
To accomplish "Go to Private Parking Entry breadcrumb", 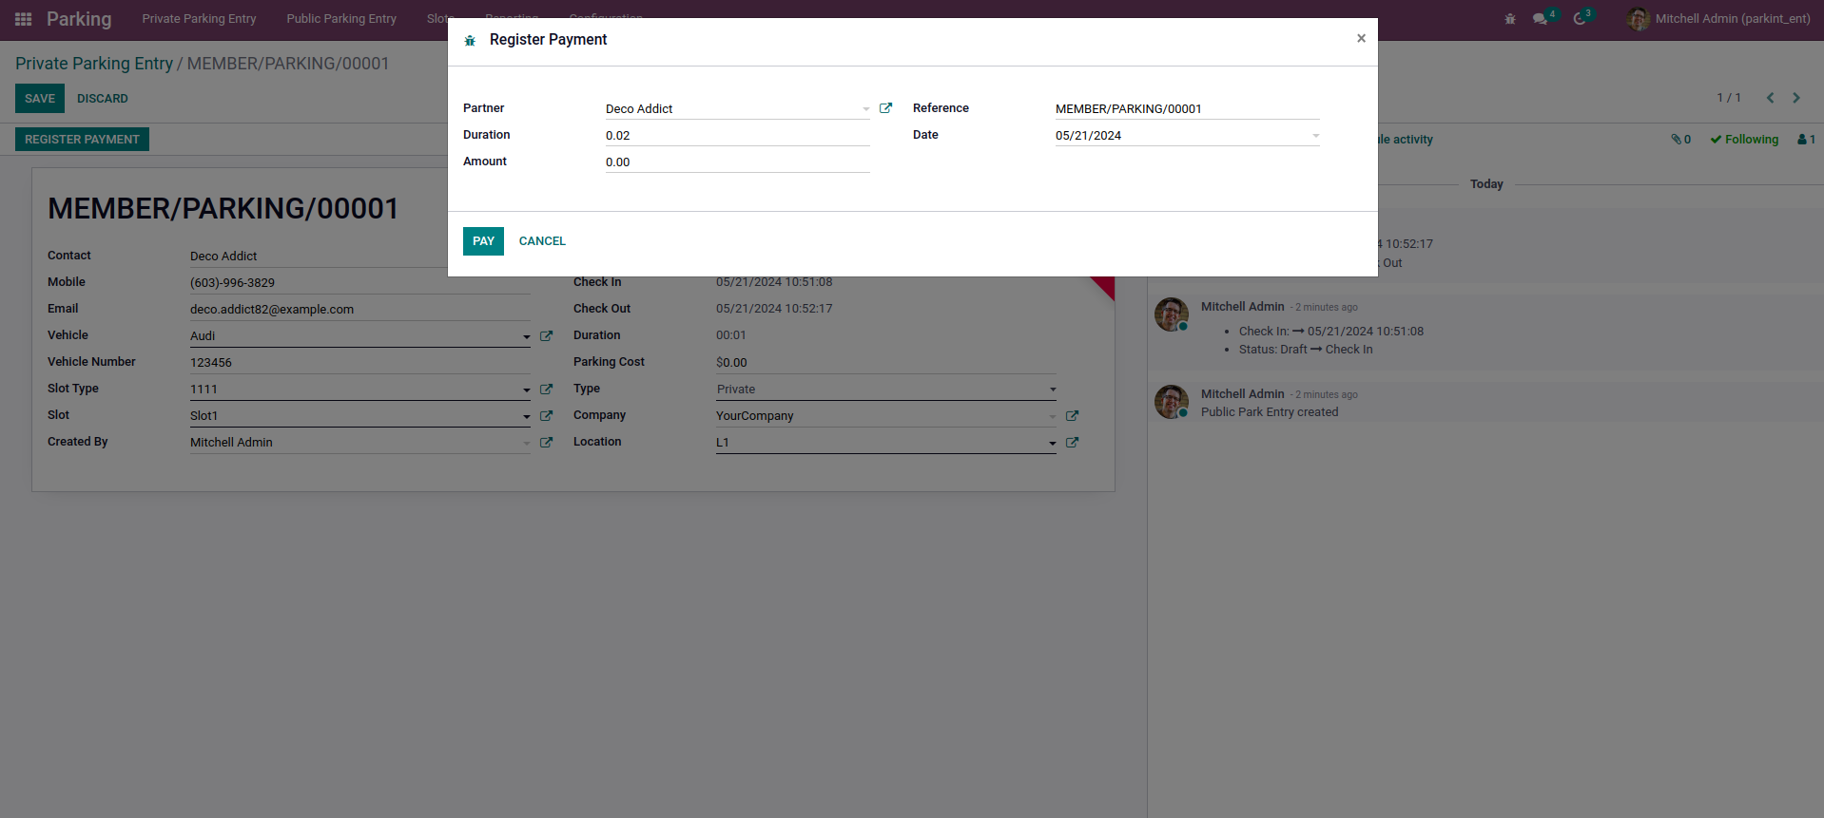I will point(94,64).
